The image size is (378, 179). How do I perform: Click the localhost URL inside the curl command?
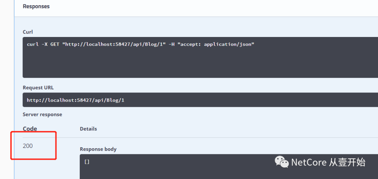[114, 44]
